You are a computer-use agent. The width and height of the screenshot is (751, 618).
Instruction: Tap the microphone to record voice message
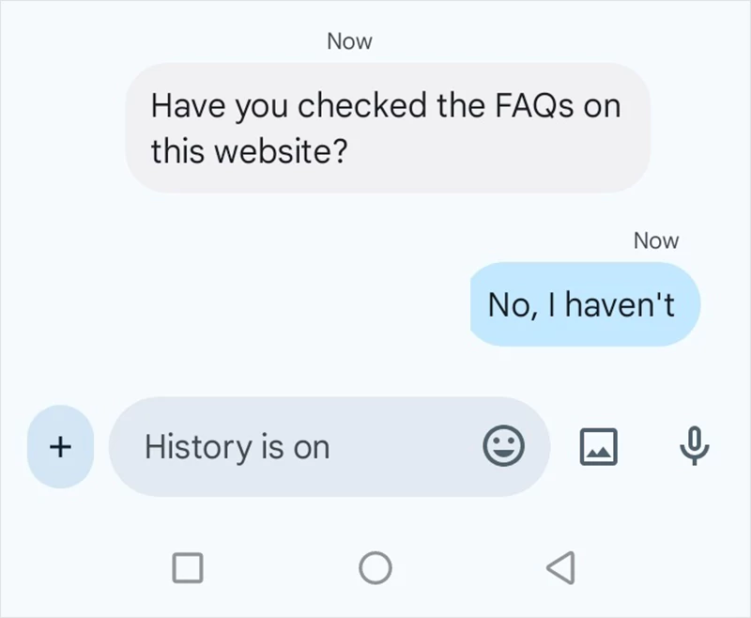point(692,447)
